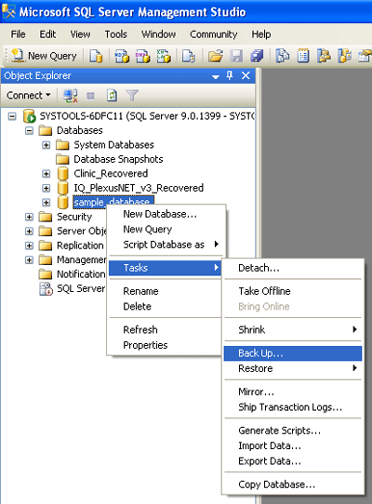
Task: Click the Save disk icon in toolbar
Action: click(x=236, y=56)
